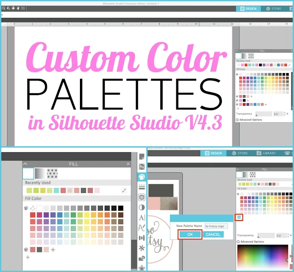294x272 pixels.
Task: Select the drag zoom arrow tool in top toolbar
Action: coord(13,8)
